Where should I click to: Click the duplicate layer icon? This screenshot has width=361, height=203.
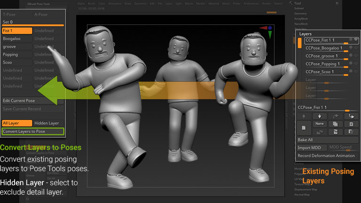[x=336, y=124]
